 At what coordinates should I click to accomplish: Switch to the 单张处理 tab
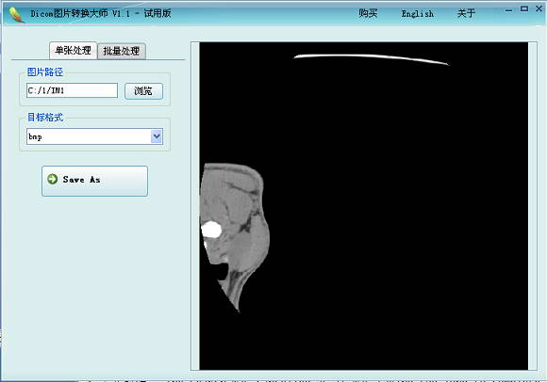pos(73,51)
